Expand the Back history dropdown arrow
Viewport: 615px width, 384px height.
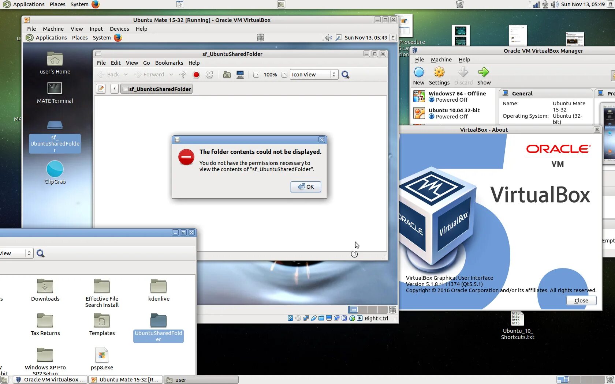tap(126, 74)
